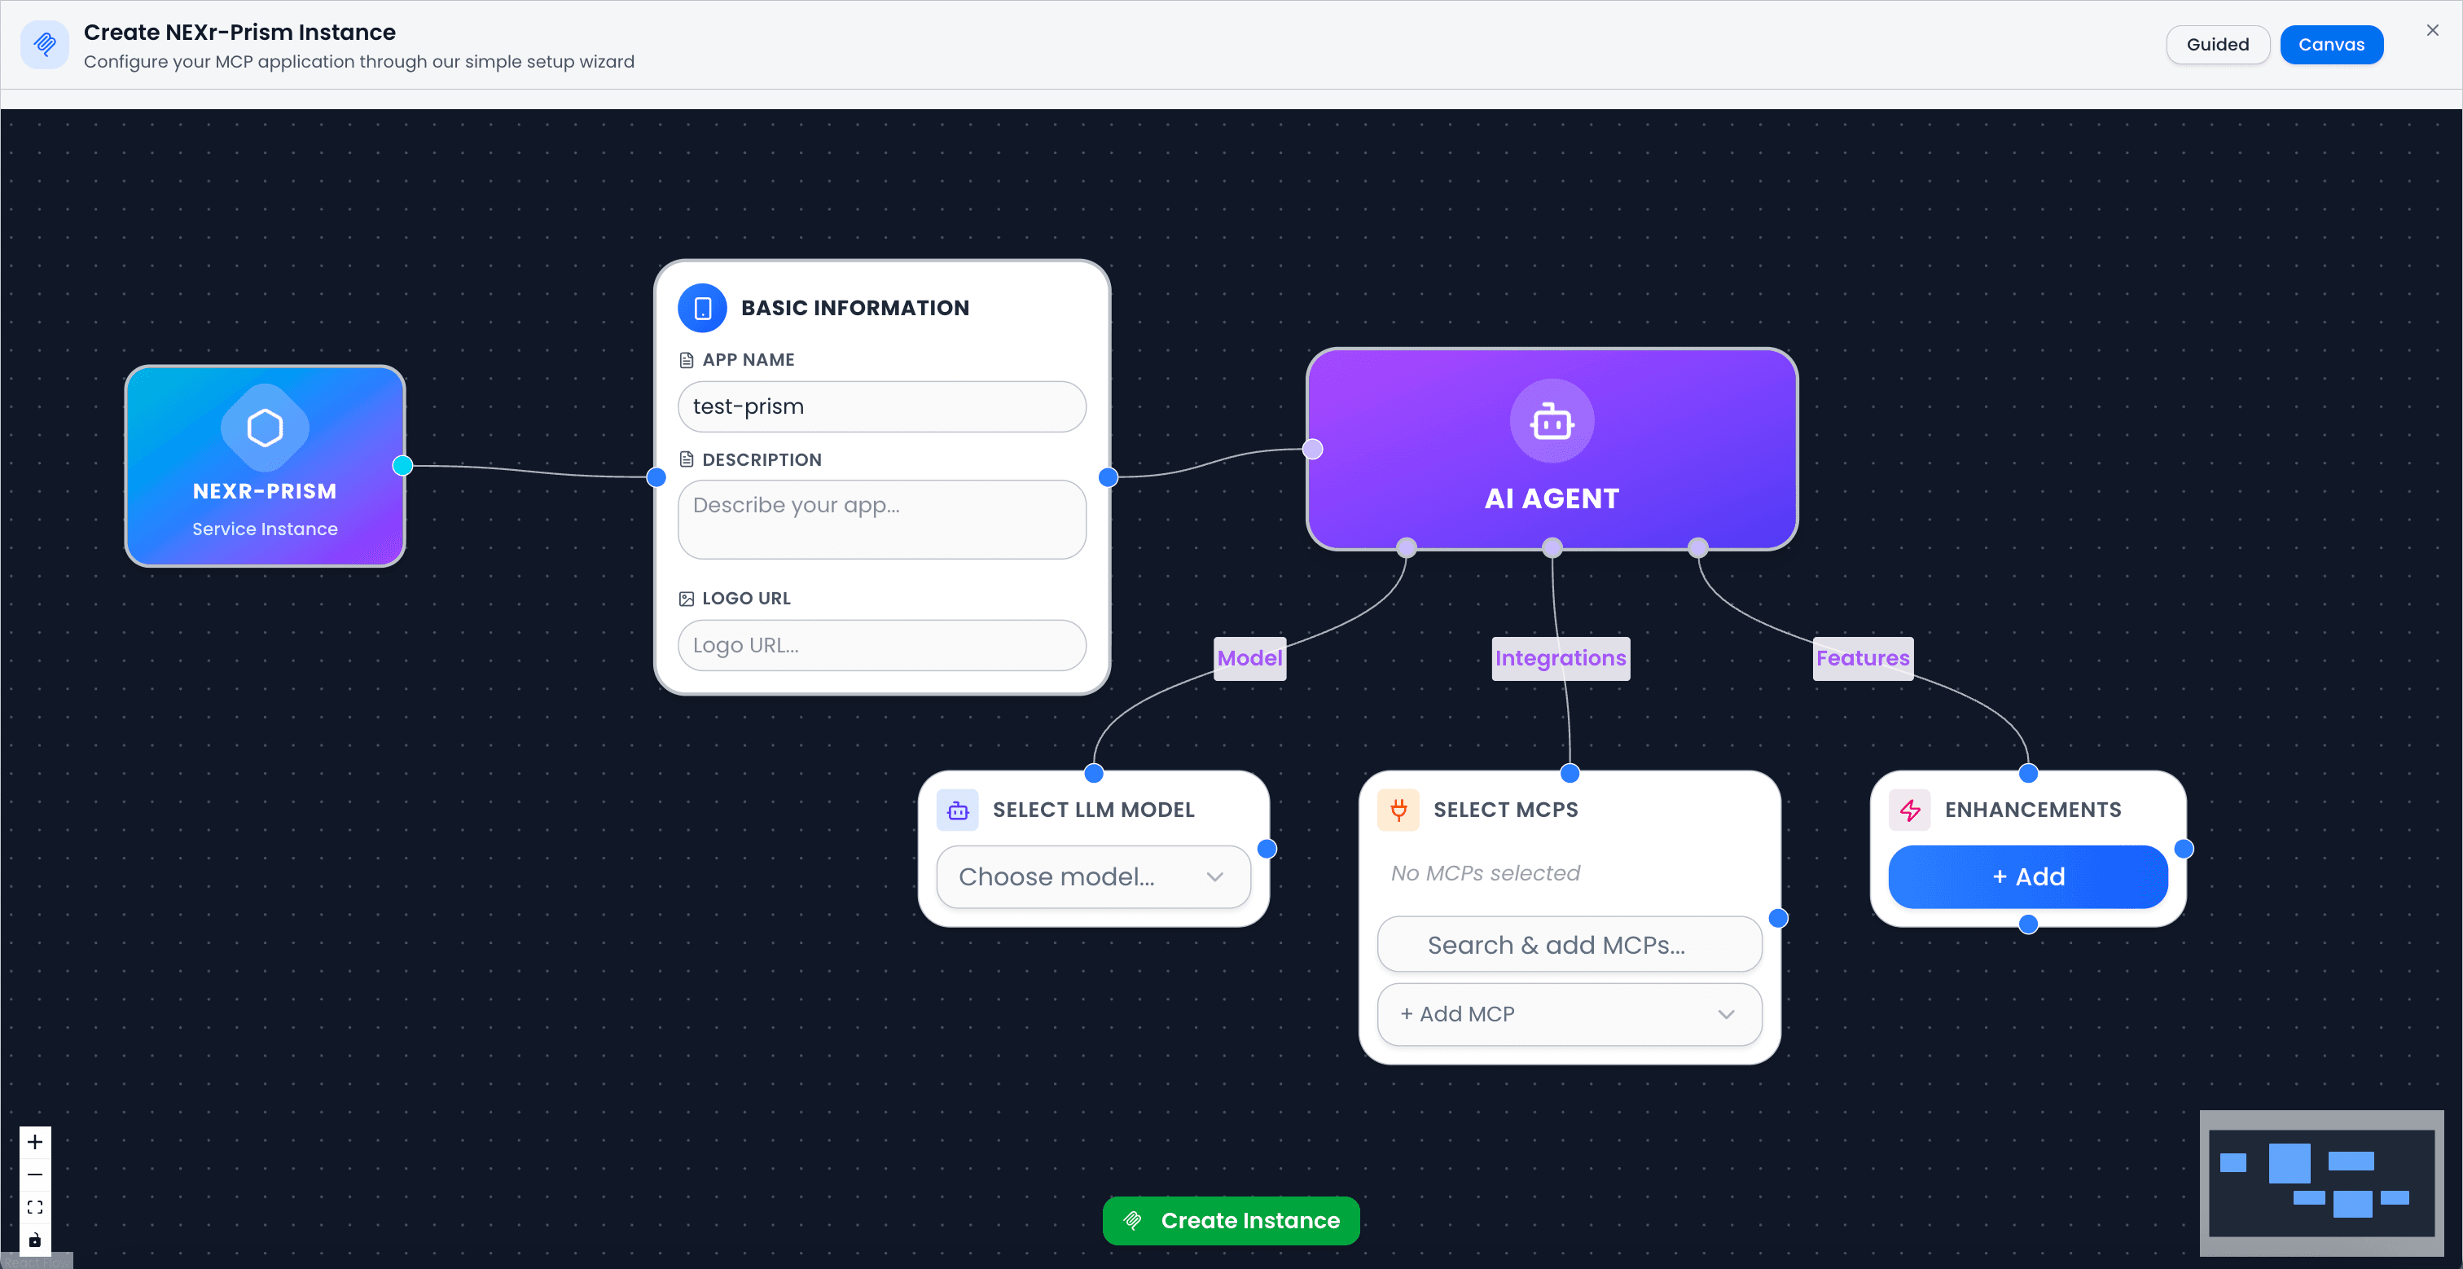This screenshot has height=1269, width=2463.
Task: Click the Description text area
Action: [880, 520]
